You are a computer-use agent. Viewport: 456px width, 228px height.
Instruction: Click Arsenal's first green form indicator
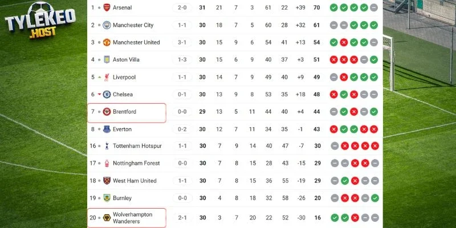click(x=334, y=8)
